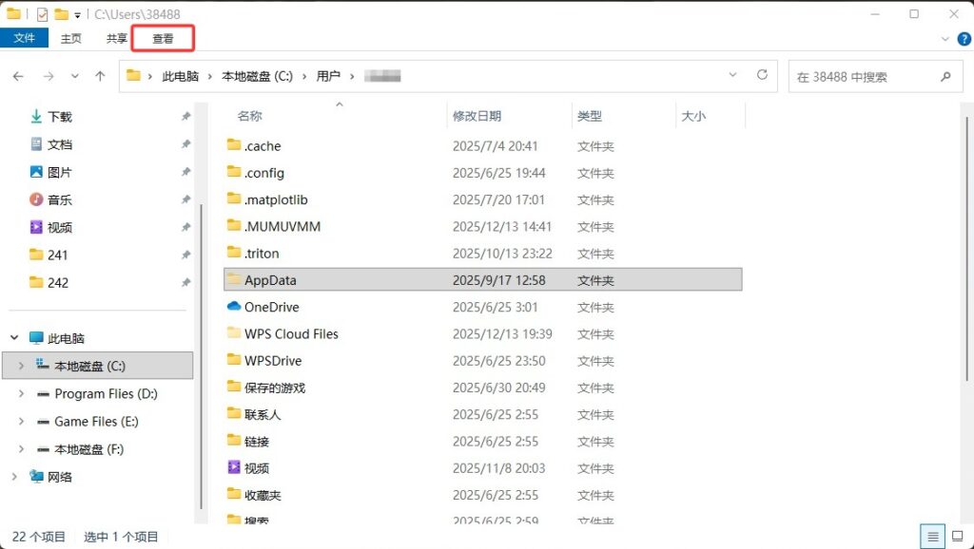Expand 本地磁盘 (C:) tree node
This screenshot has width=974, height=549.
[x=21, y=366]
